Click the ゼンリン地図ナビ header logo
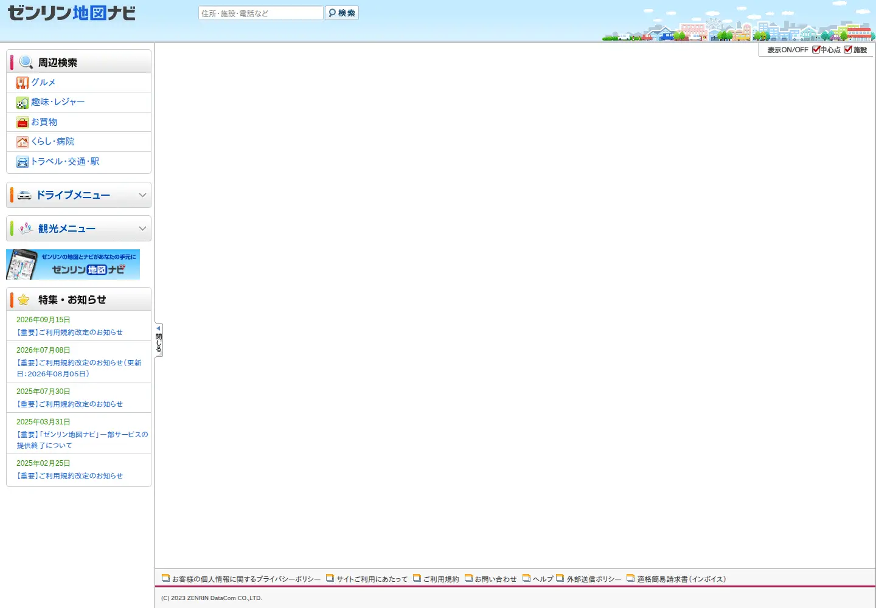This screenshot has height=608, width=876. pyautogui.click(x=72, y=13)
